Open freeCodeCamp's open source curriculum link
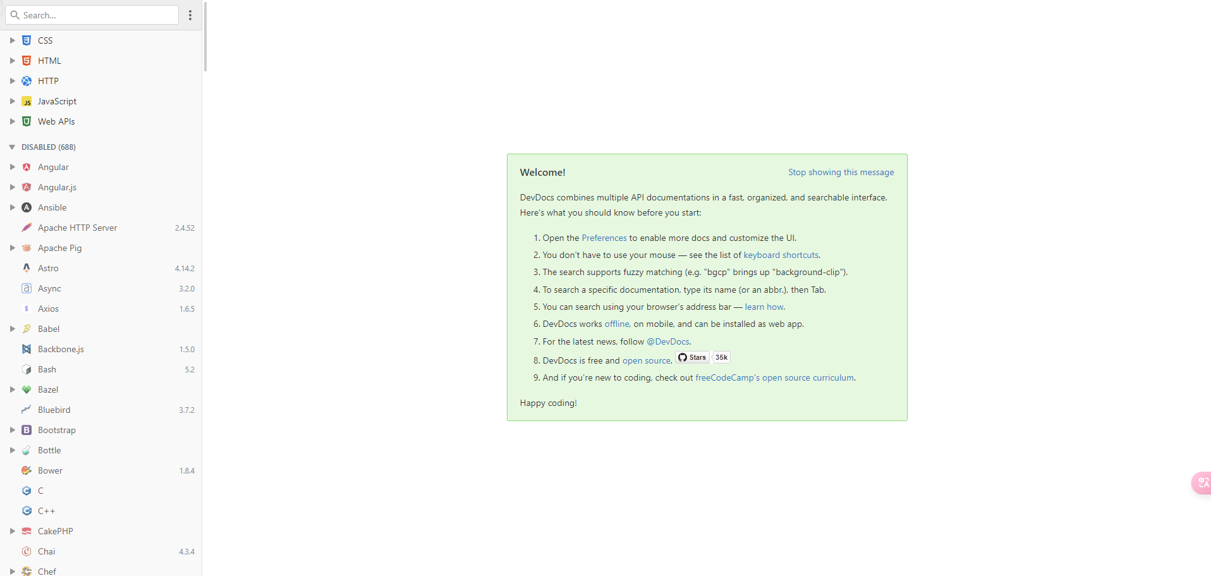 [x=775, y=377]
